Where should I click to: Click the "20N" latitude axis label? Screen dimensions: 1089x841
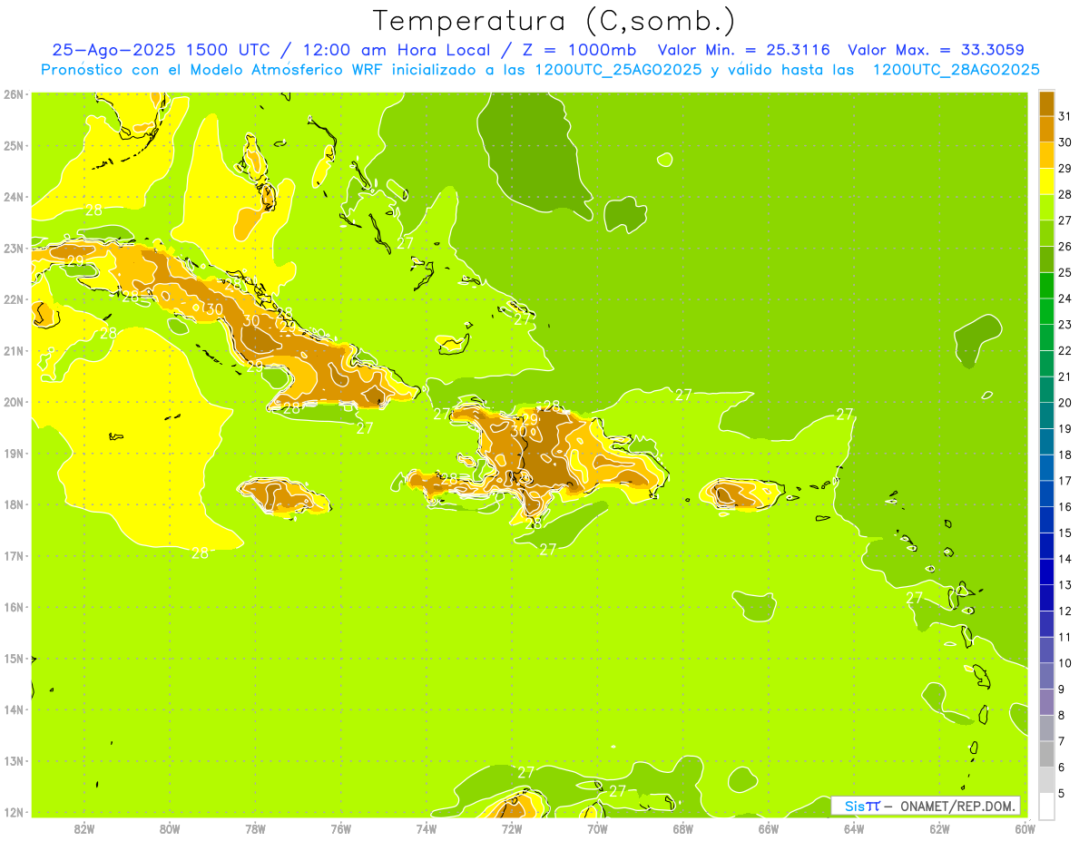pyautogui.click(x=14, y=402)
